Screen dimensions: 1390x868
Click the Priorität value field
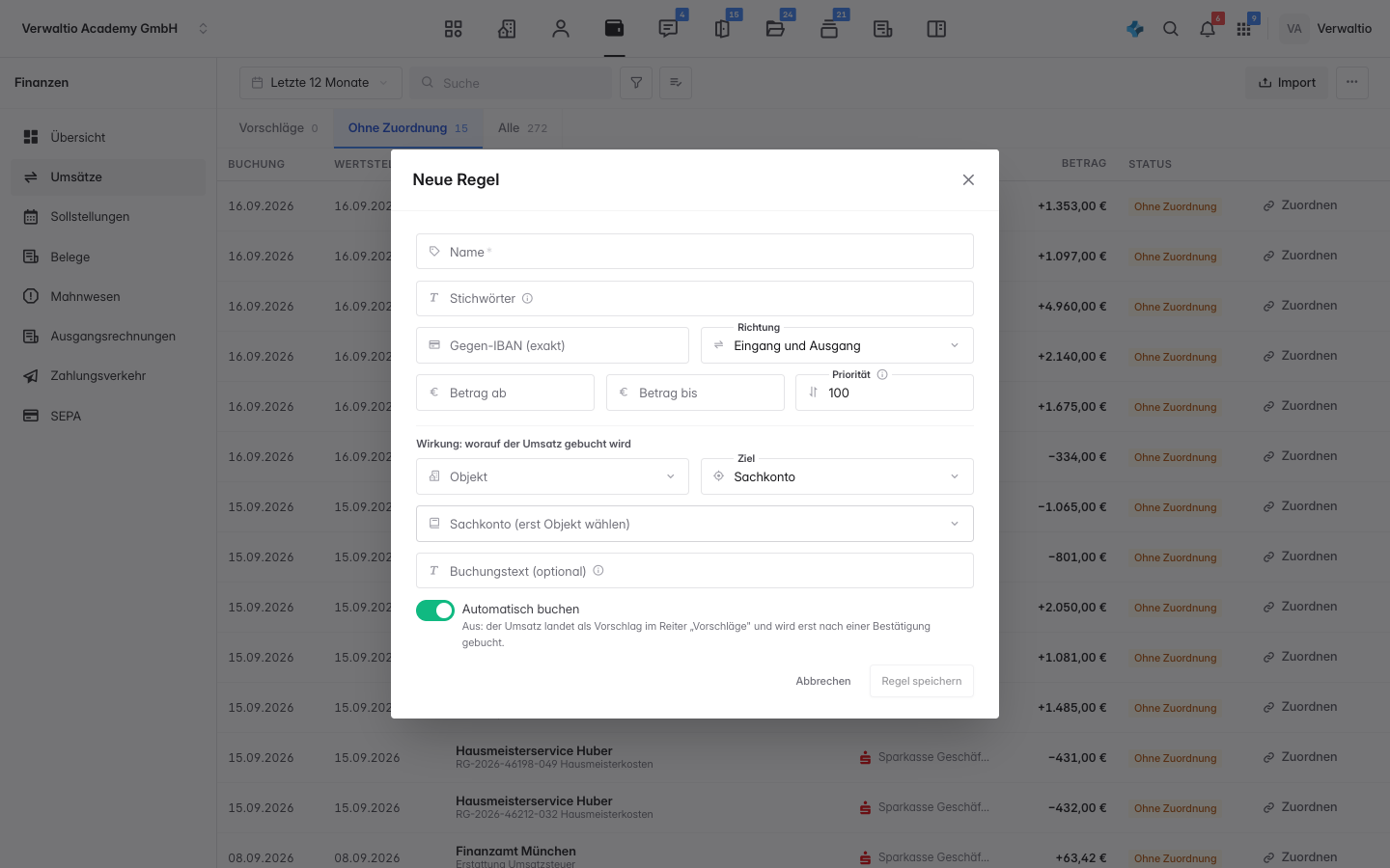click(884, 393)
